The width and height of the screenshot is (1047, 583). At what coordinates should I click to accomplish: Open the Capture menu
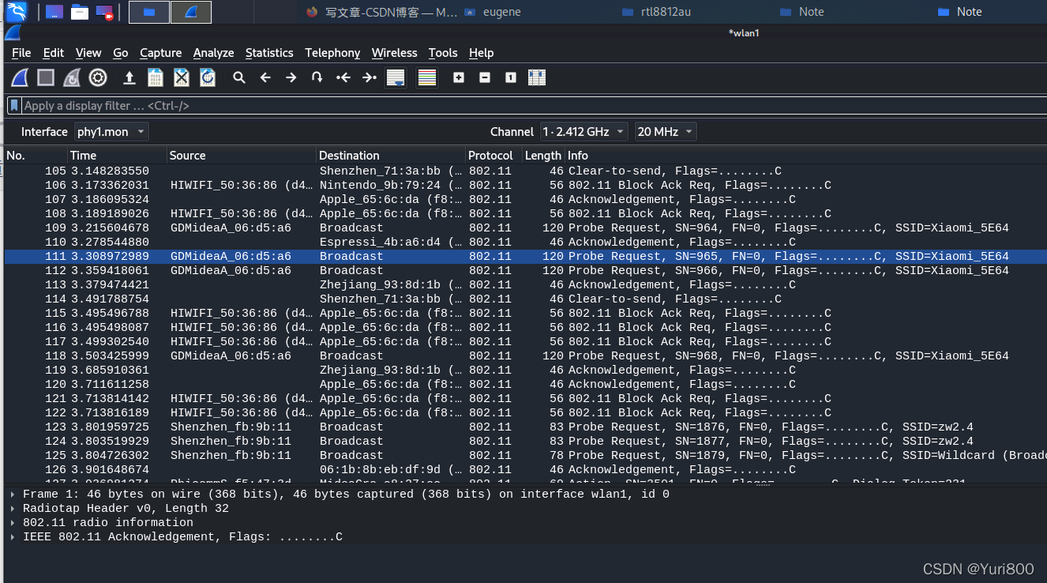coord(161,52)
